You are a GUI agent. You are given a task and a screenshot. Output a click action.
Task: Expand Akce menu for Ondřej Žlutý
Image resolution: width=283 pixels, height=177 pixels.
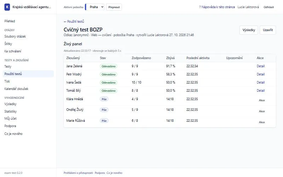coord(262,111)
